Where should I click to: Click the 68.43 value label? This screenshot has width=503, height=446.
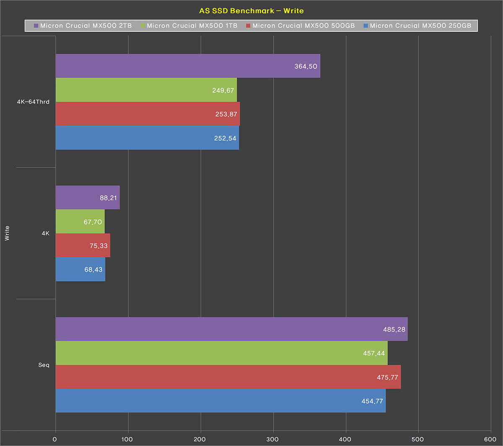pos(93,270)
